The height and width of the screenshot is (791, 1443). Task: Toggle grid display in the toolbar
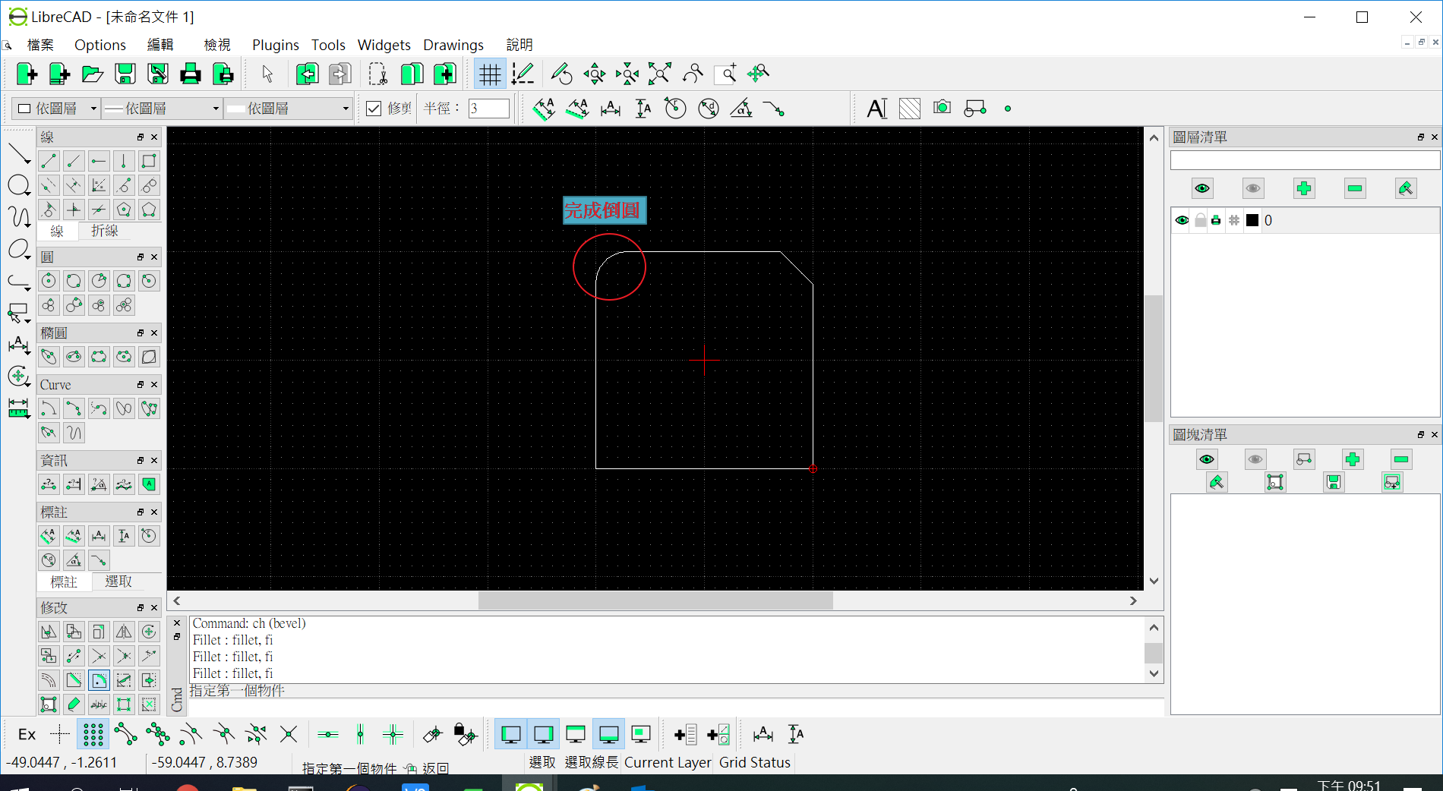490,74
